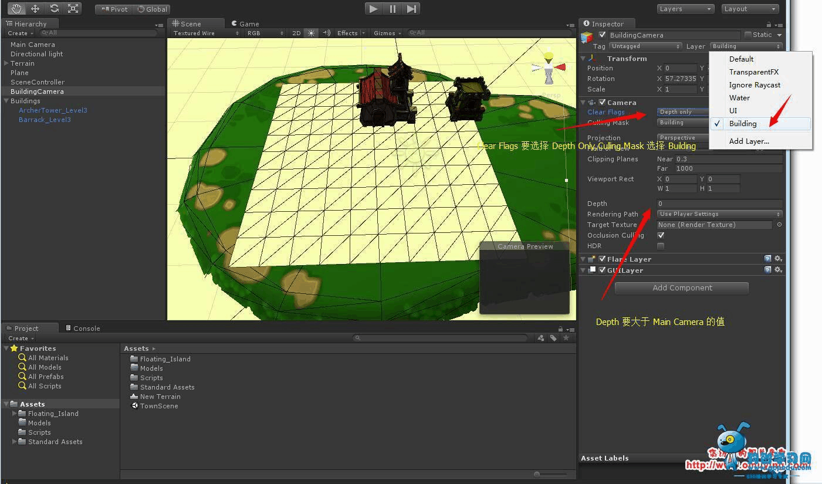822x484 pixels.
Task: Click the Depth input field
Action: [720, 204]
